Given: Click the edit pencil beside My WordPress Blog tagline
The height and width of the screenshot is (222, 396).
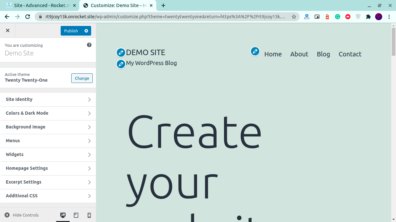Looking at the screenshot, I should [121, 64].
